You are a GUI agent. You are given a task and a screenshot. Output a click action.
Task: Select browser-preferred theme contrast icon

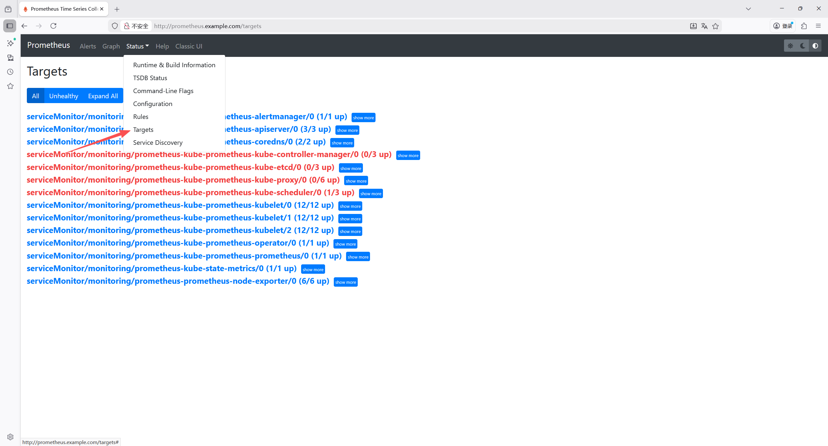point(815,46)
